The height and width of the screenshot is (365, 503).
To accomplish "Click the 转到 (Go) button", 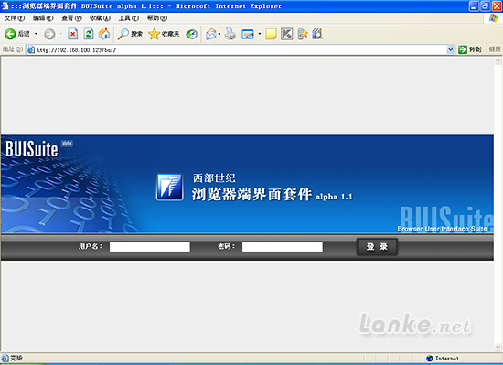I will coord(471,49).
